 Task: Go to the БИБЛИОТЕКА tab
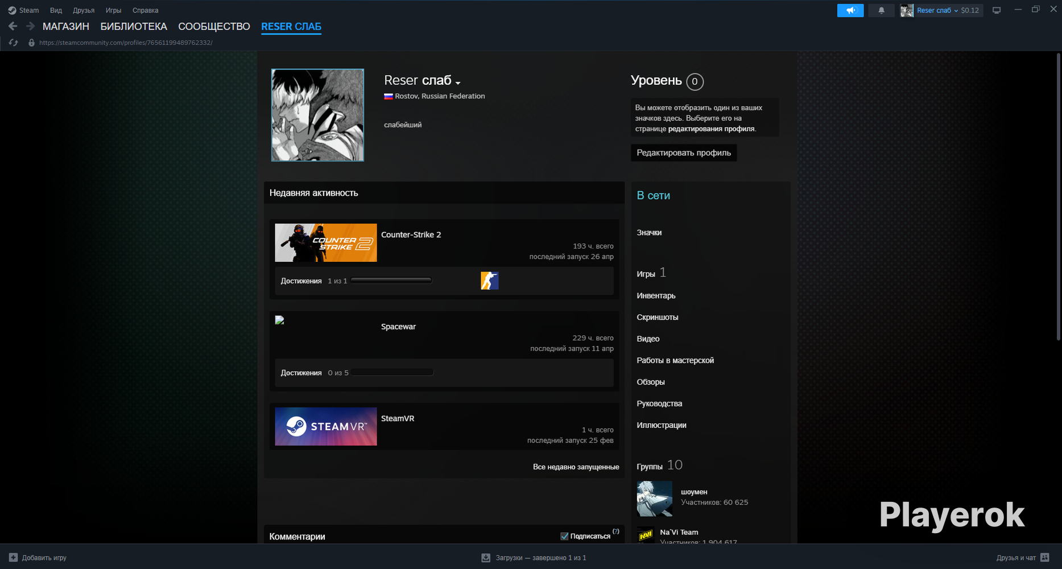click(x=134, y=27)
